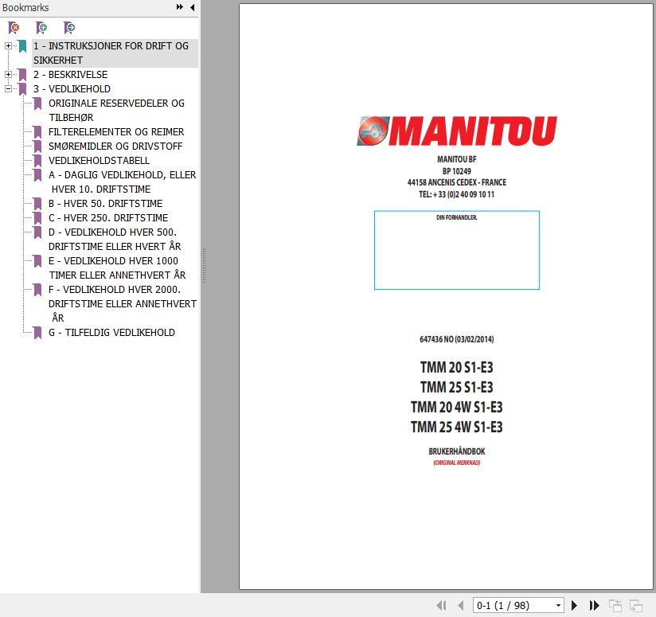
Task: Click bookmark icon beside FILTERELEMENTER OG REIMER
Action: [37, 132]
